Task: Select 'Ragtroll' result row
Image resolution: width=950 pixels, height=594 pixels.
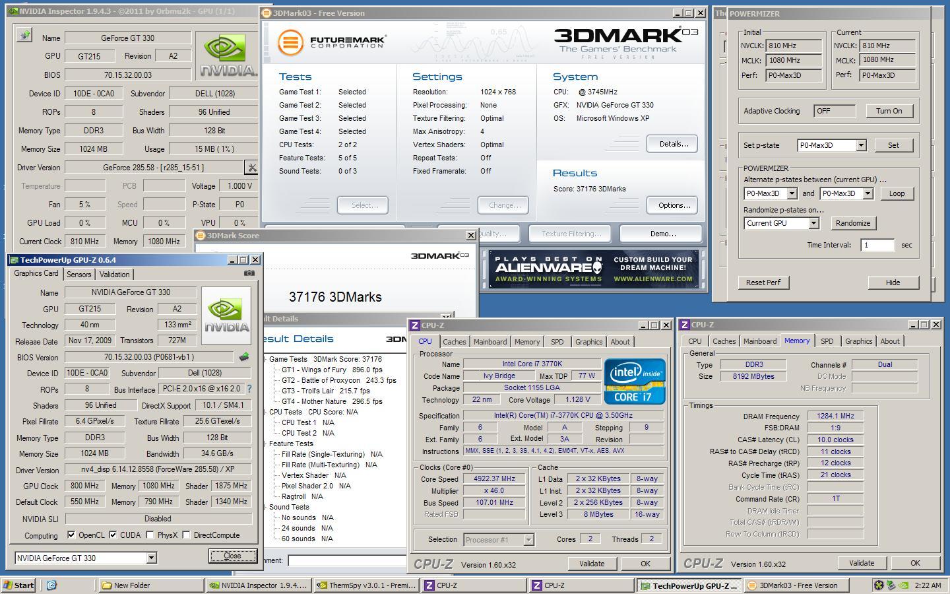Action: [x=302, y=496]
